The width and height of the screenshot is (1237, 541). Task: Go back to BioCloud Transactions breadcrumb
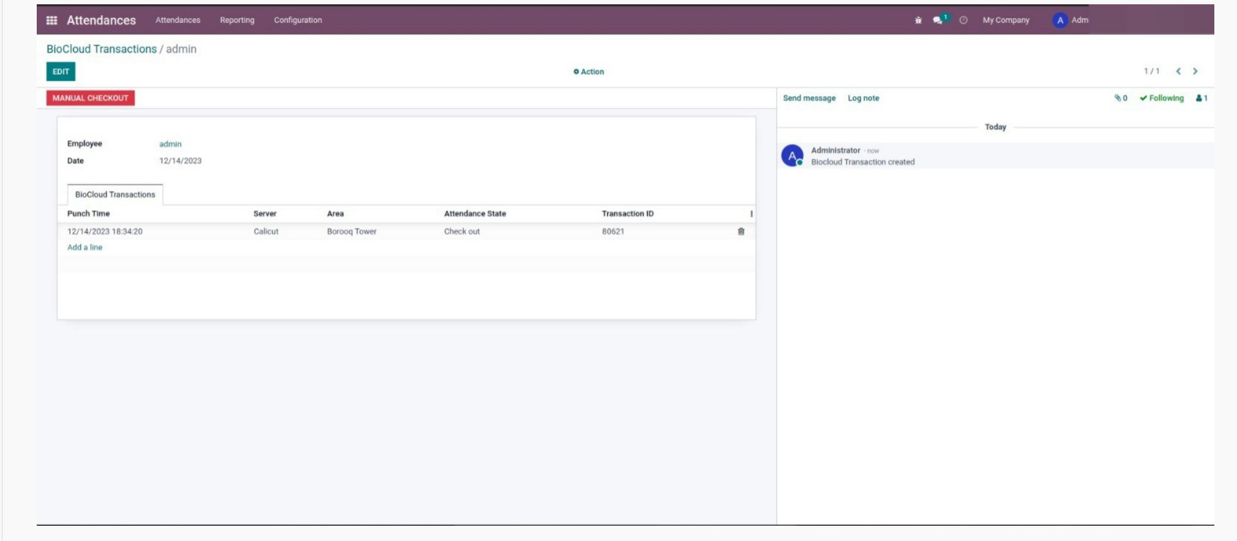(102, 49)
